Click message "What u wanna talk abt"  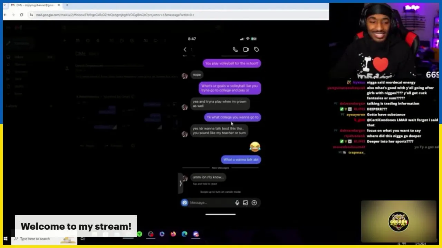point(241,159)
